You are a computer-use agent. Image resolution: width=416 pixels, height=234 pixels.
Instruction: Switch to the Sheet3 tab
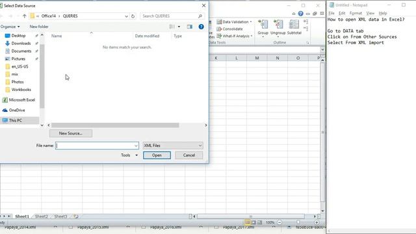coord(60,216)
